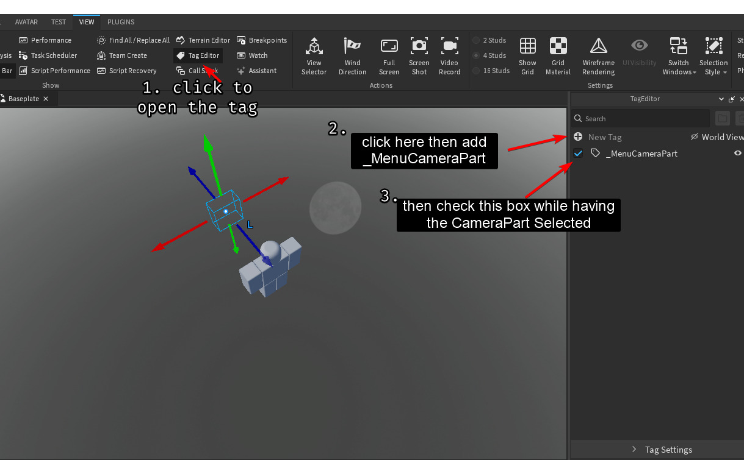This screenshot has height=460, width=744.
Task: Open the Grid Material setting
Action: click(x=558, y=55)
